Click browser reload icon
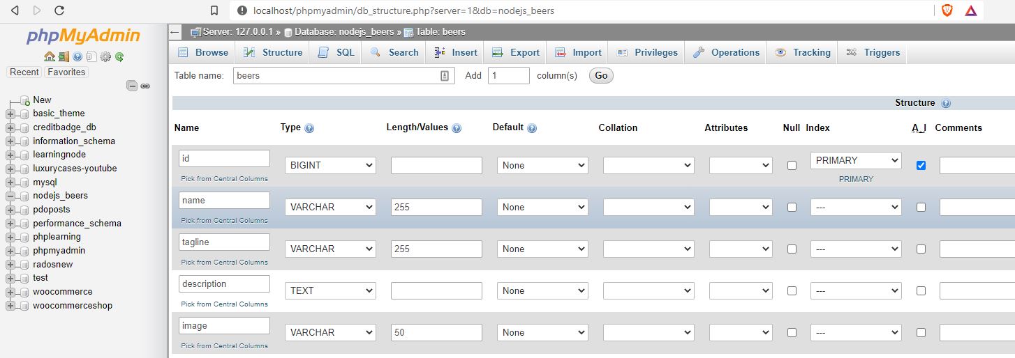 coord(59,10)
